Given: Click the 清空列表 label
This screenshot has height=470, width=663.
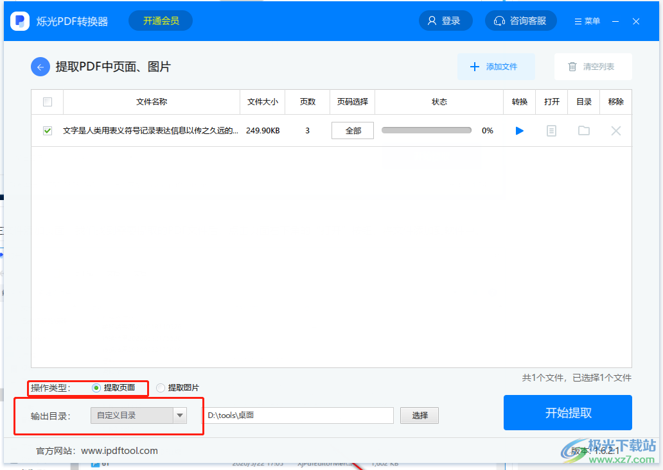Looking at the screenshot, I should click(x=599, y=67).
